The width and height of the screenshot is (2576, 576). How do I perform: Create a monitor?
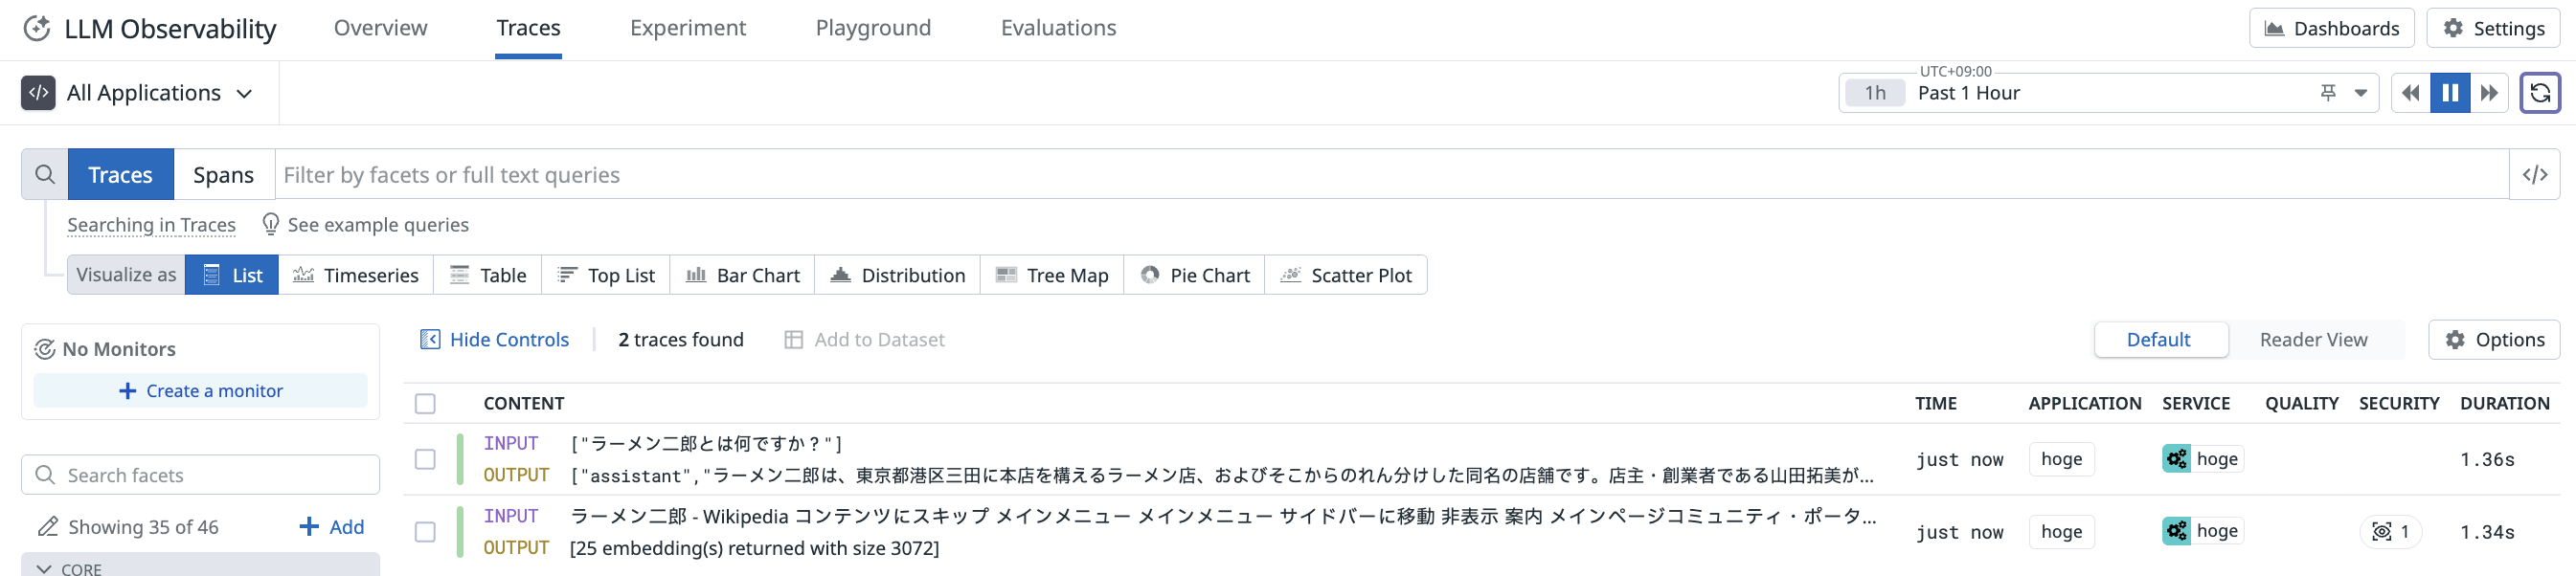coord(200,390)
